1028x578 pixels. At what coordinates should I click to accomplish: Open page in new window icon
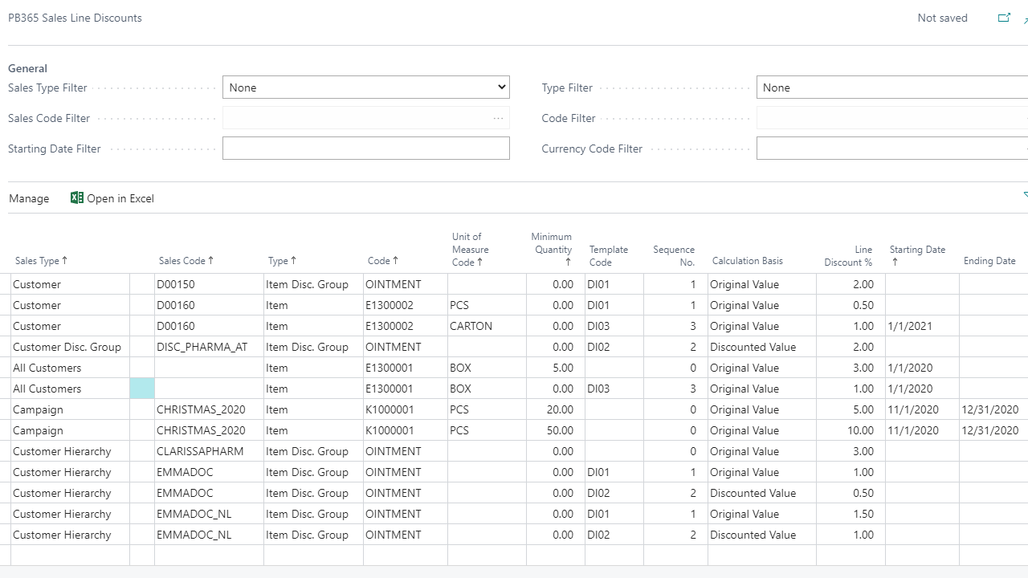click(1004, 18)
